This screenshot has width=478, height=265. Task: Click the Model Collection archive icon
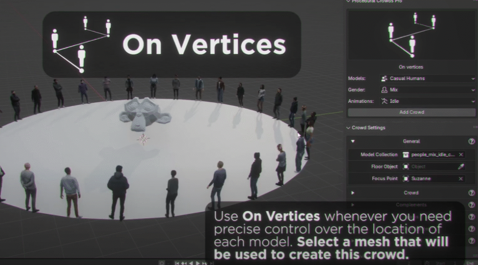tap(406, 154)
